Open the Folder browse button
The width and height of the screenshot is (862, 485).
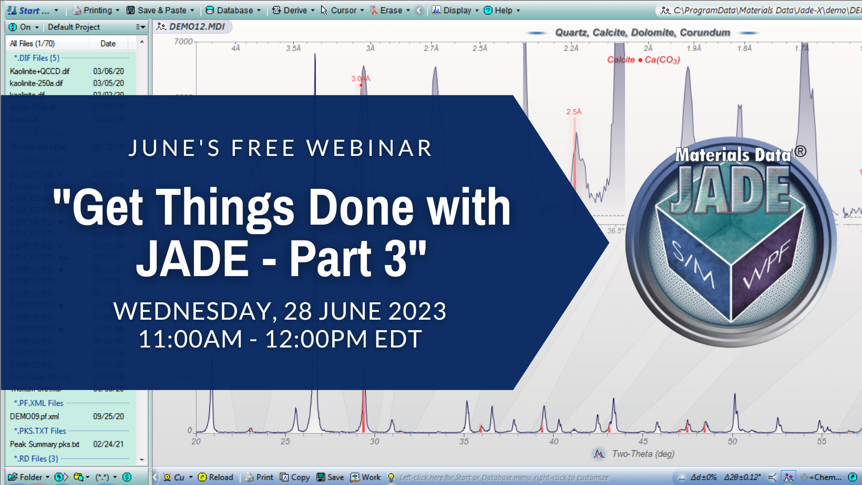pos(25,477)
